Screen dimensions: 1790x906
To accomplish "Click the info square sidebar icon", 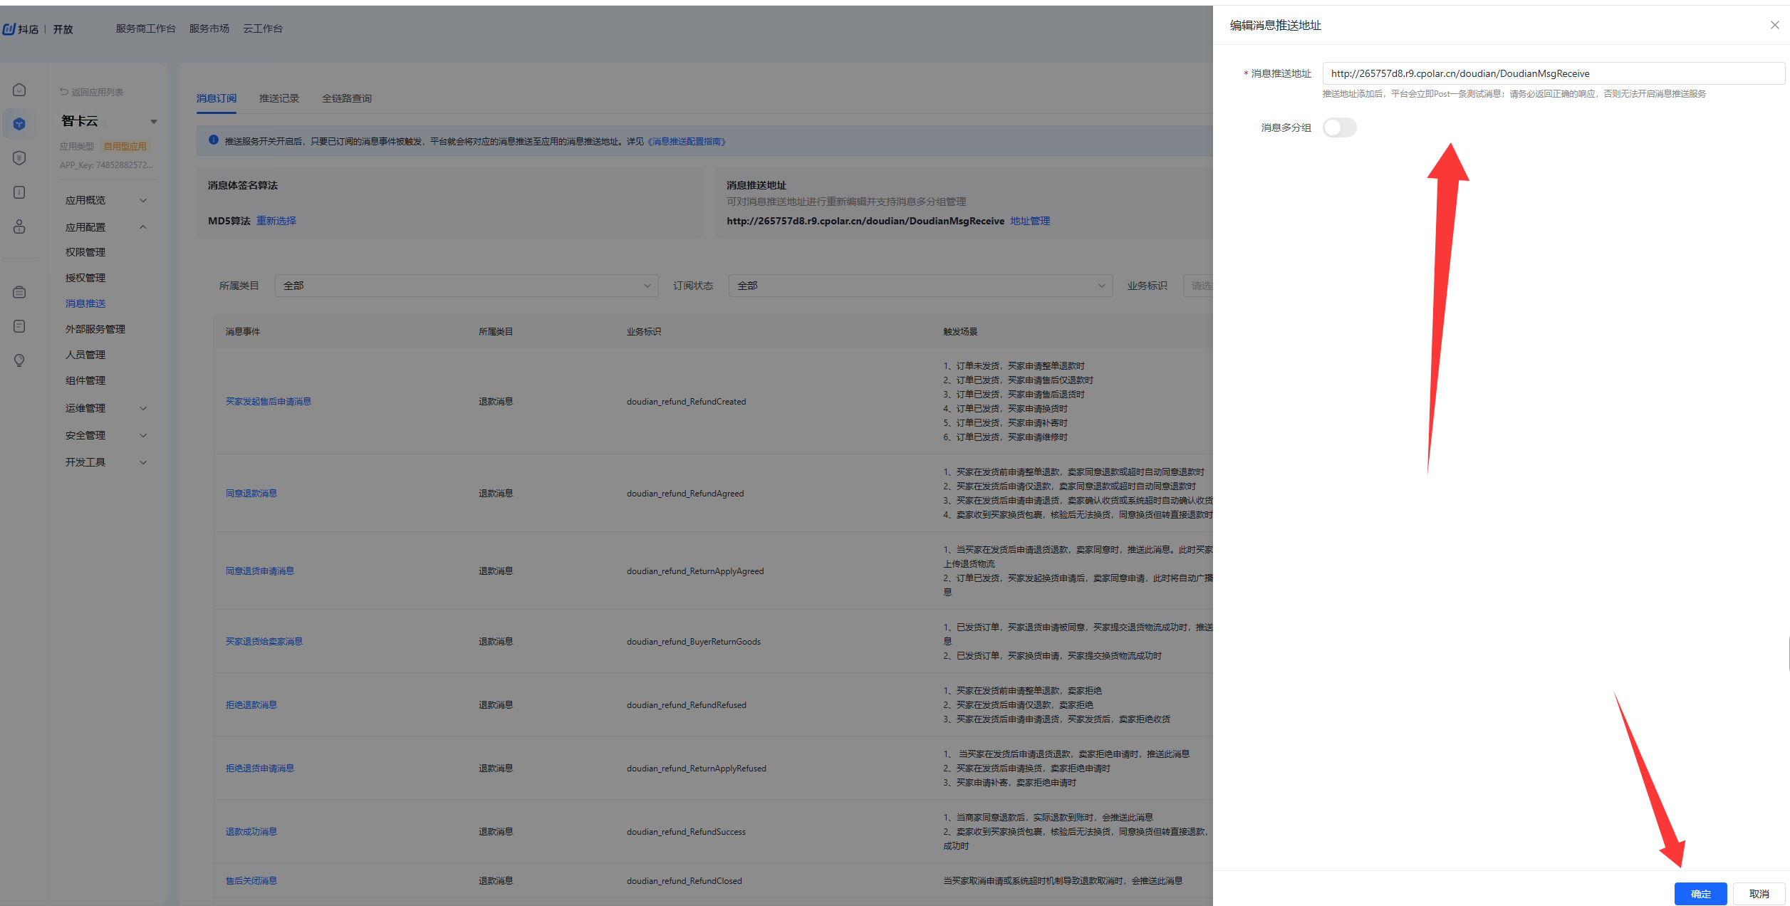I will pos(19,192).
